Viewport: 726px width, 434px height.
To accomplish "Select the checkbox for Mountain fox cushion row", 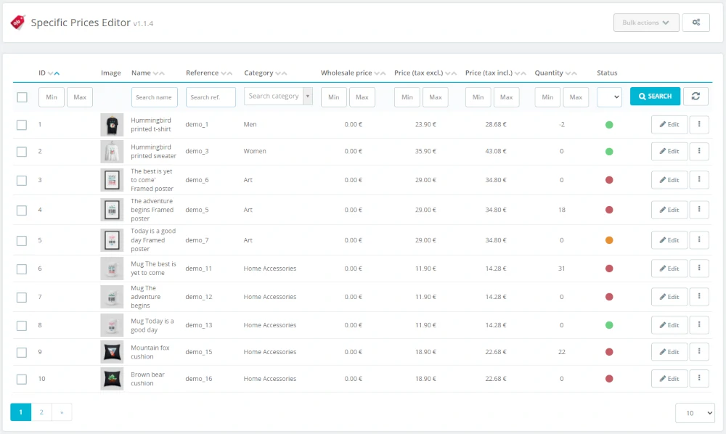I will (22, 352).
